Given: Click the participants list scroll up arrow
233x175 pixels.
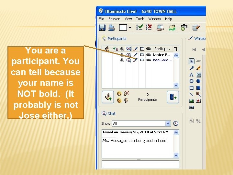Looking at the screenshot, I should [176, 55].
